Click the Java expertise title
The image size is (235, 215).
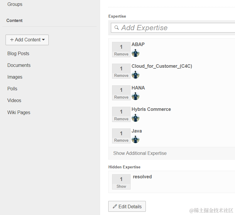click(137, 131)
